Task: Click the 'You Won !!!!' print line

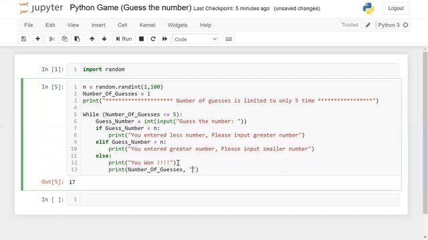Action: pyautogui.click(x=142, y=163)
